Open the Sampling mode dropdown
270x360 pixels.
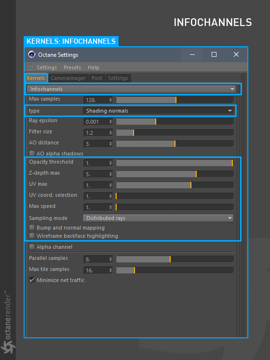tap(159, 218)
